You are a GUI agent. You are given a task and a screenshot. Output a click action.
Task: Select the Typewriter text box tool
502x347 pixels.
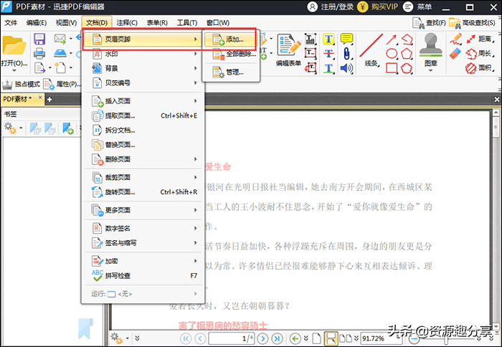click(311, 39)
